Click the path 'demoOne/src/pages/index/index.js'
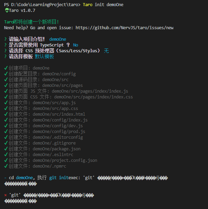 90,91
